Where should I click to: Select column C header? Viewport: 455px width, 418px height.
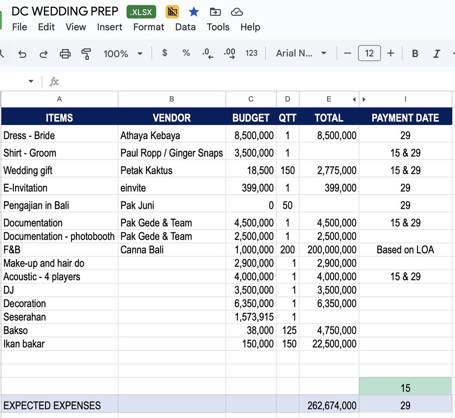coord(251,99)
